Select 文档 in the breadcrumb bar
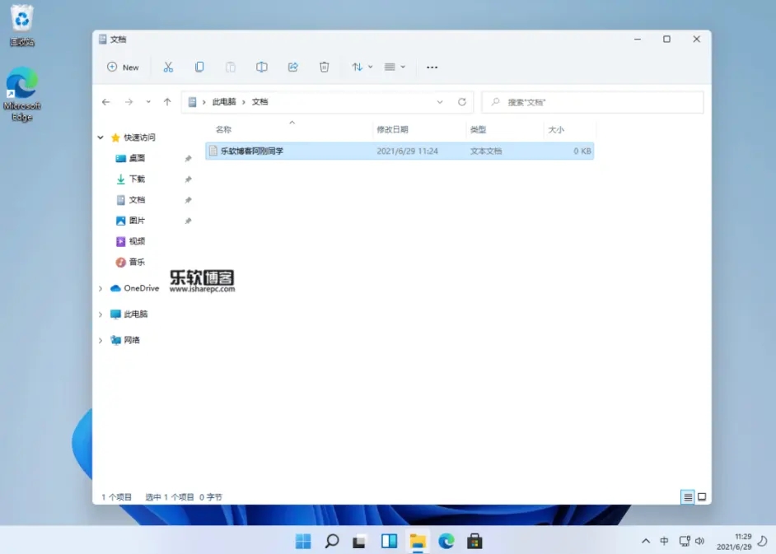This screenshot has height=554, width=776. point(260,101)
